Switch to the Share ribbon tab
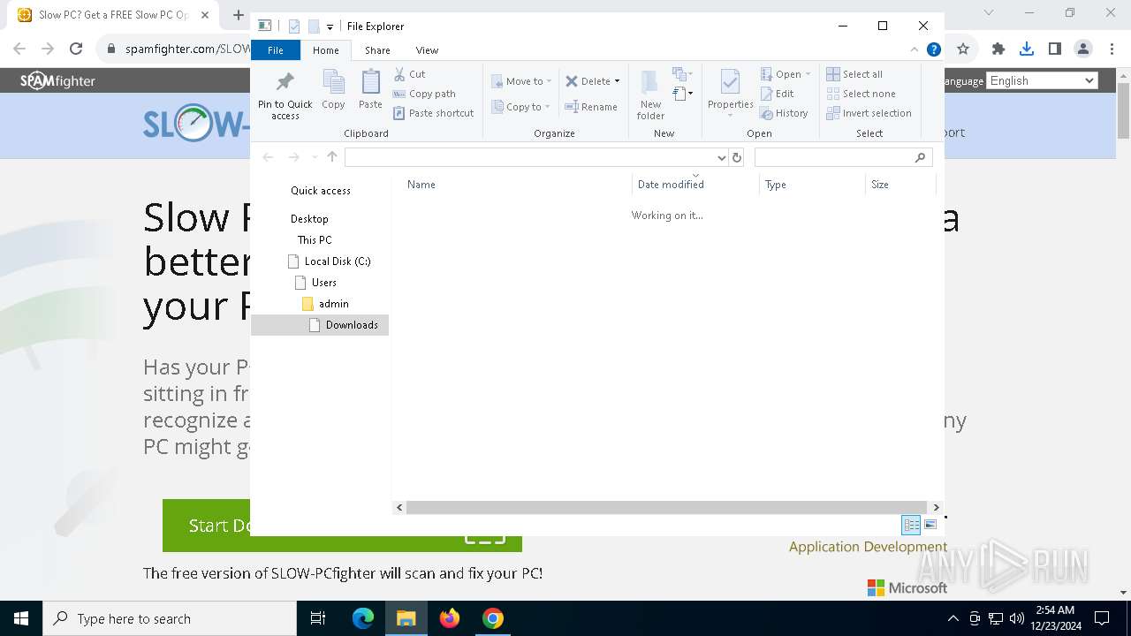The image size is (1131, 636). [x=377, y=50]
